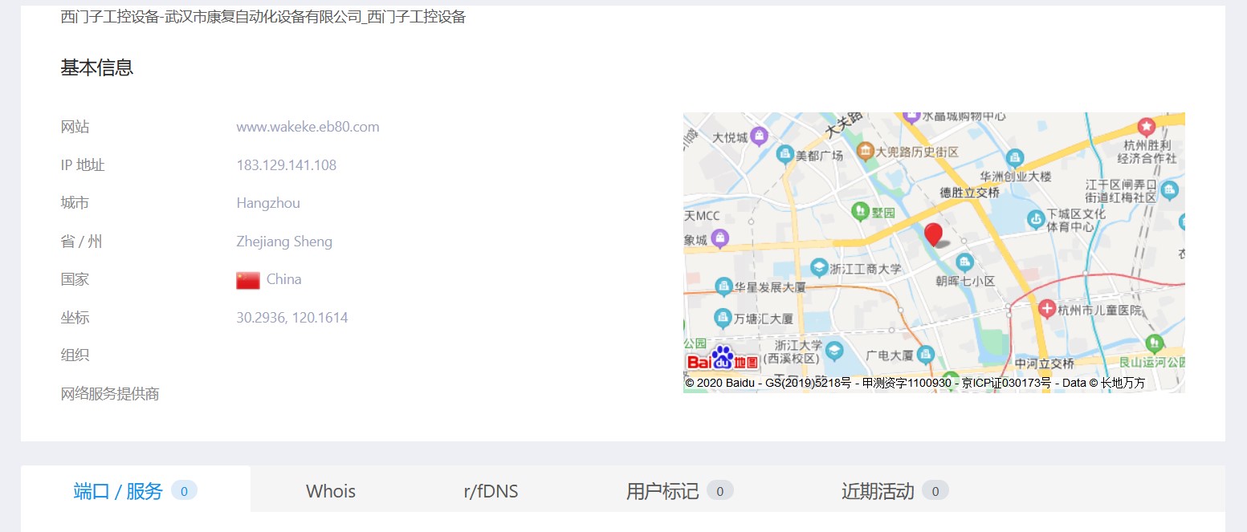This screenshot has height=532, width=1247.
Task: Select the 广电大厦 building icon
Action: point(926,354)
